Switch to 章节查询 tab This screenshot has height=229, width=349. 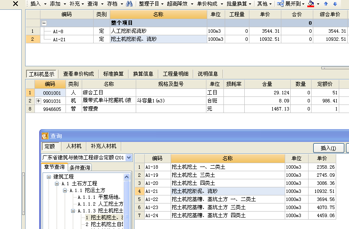pyautogui.click(x=54, y=167)
